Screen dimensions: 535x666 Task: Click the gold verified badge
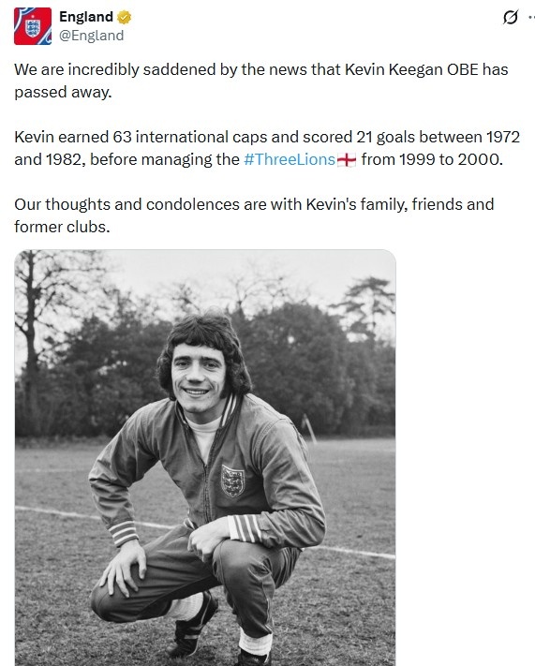pos(124,18)
